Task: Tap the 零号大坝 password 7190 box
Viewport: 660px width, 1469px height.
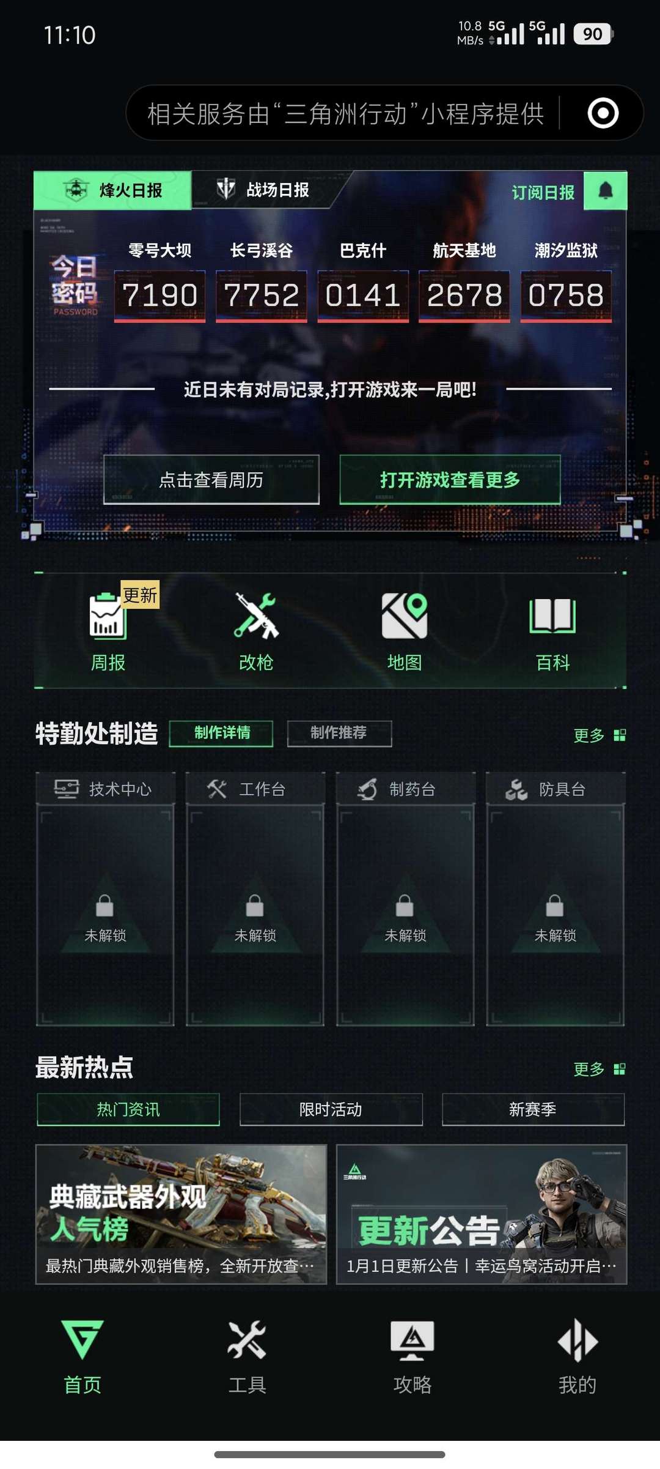Action: [x=159, y=296]
